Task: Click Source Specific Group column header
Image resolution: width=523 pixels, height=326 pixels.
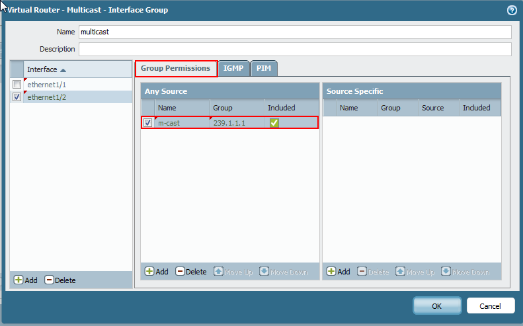Action: (x=398, y=108)
